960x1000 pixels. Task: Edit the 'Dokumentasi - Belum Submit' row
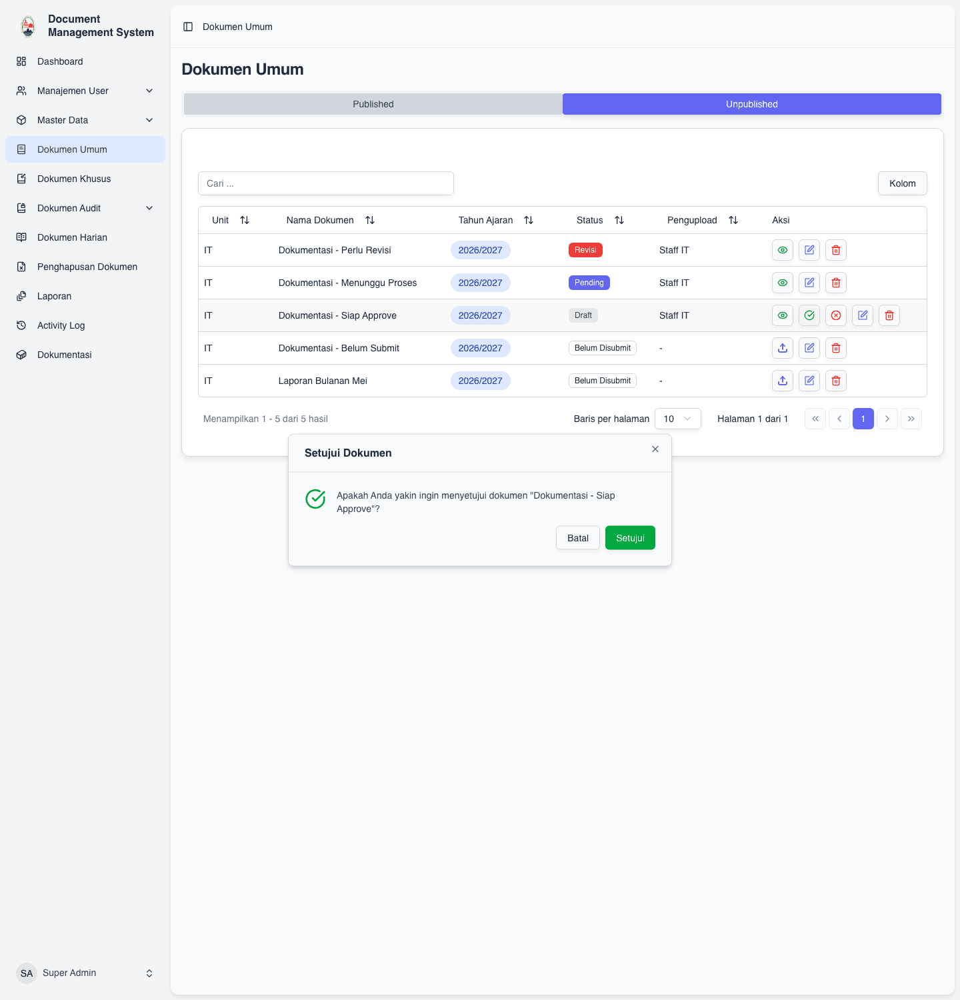(x=809, y=348)
